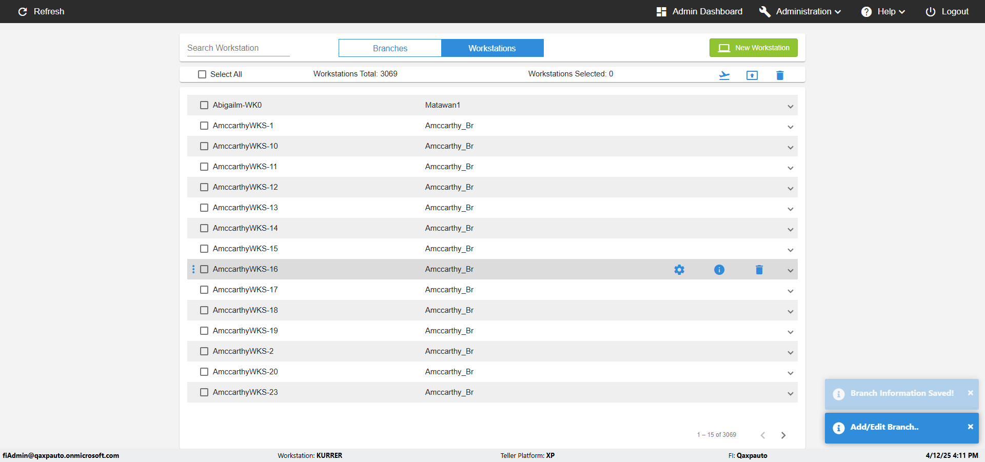
Task: Click the delete selected trash icon in toolbar
Action: coord(780,75)
